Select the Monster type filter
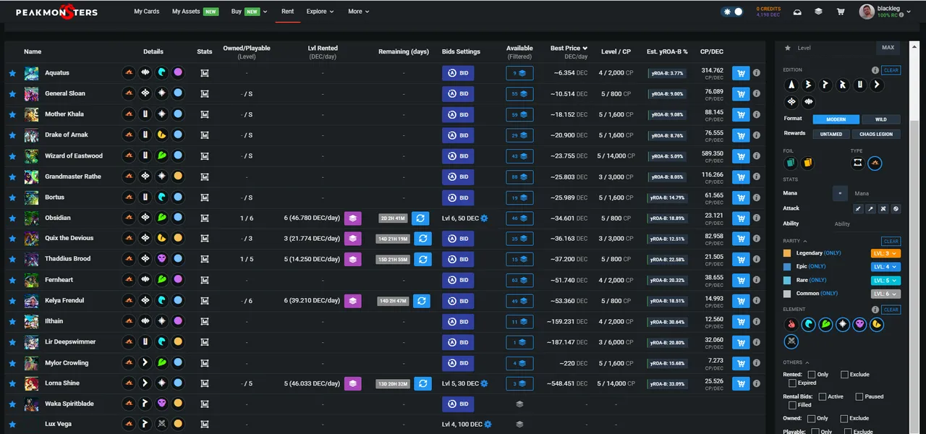This screenshot has height=434, width=926. (x=858, y=163)
